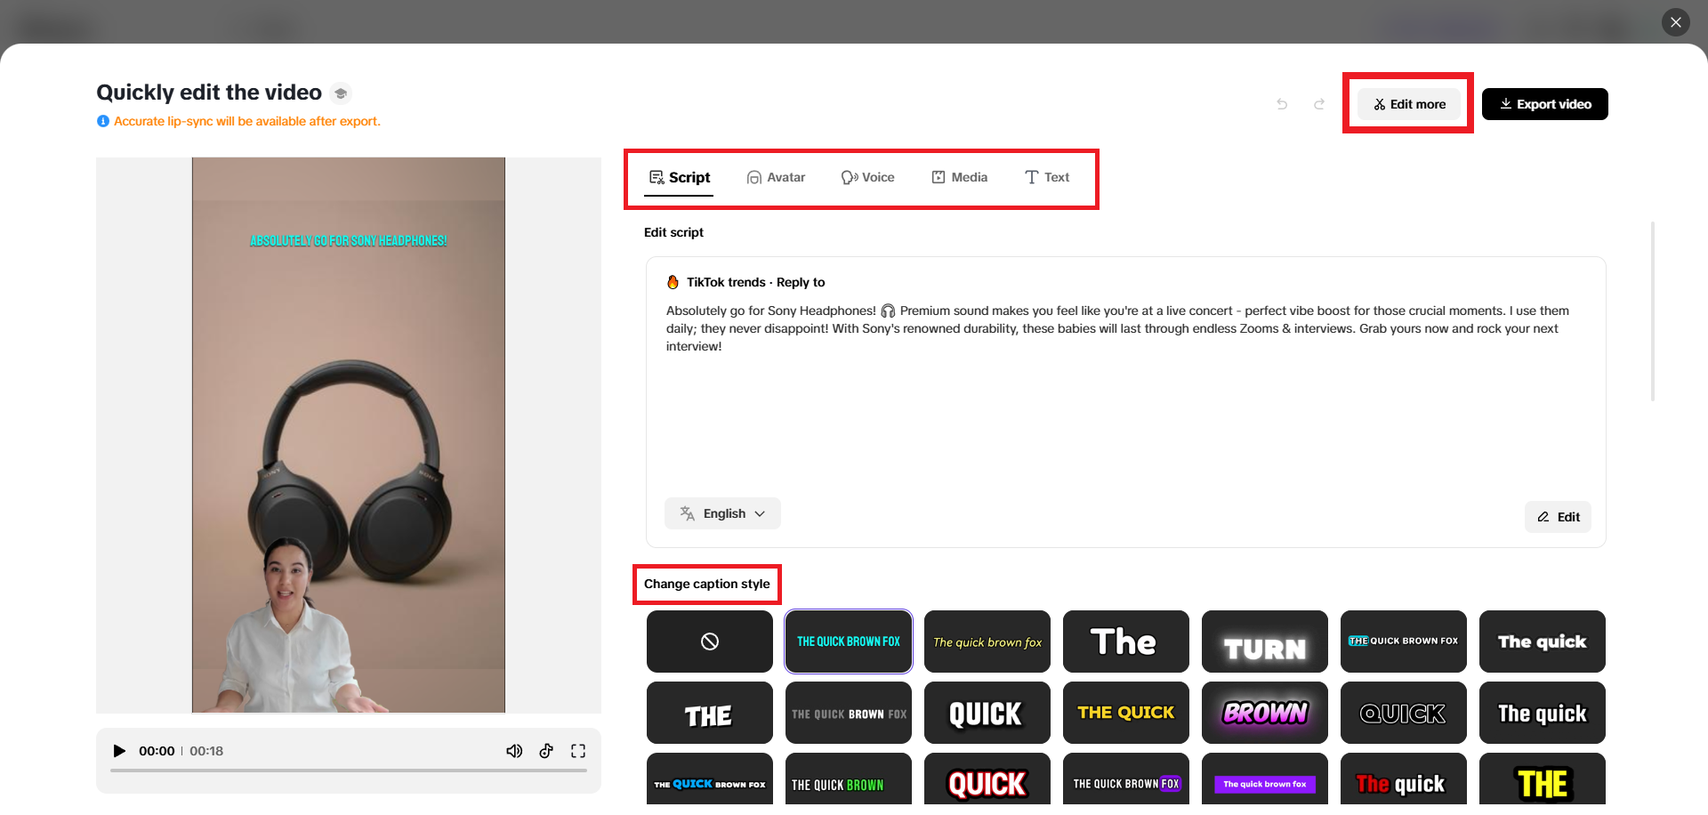This screenshot has height=815, width=1708.
Task: Click the redo arrow icon
Action: [x=1319, y=104]
